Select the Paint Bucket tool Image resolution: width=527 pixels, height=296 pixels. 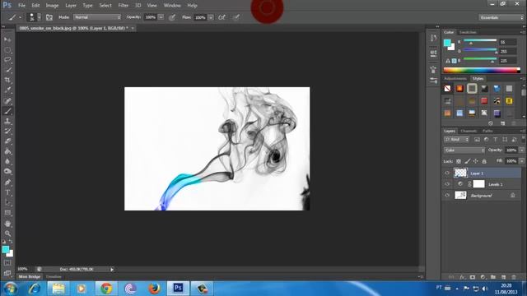(x=7, y=151)
